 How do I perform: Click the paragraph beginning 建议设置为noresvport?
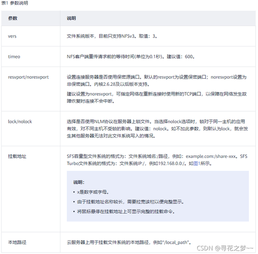point(156,98)
